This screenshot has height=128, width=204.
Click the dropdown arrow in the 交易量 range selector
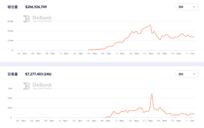[x=194, y=74]
